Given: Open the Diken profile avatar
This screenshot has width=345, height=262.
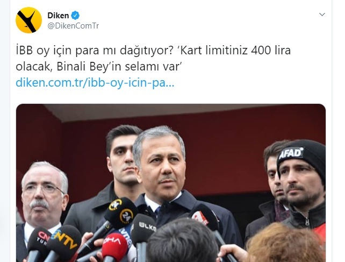Looking at the screenshot, I should click(x=28, y=20).
